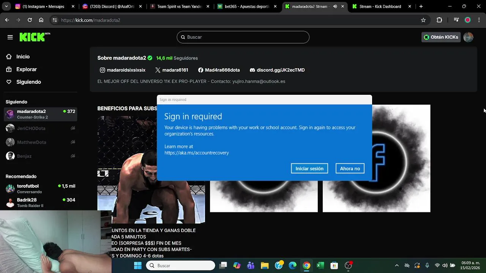The width and height of the screenshot is (486, 273).
Task: Open Microsoft Edge from the taskbar
Action: 292,265
